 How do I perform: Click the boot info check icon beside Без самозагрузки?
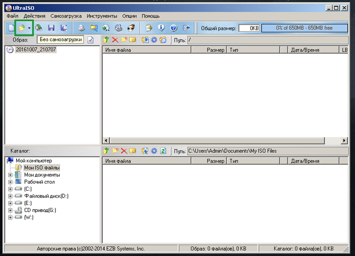(90, 40)
